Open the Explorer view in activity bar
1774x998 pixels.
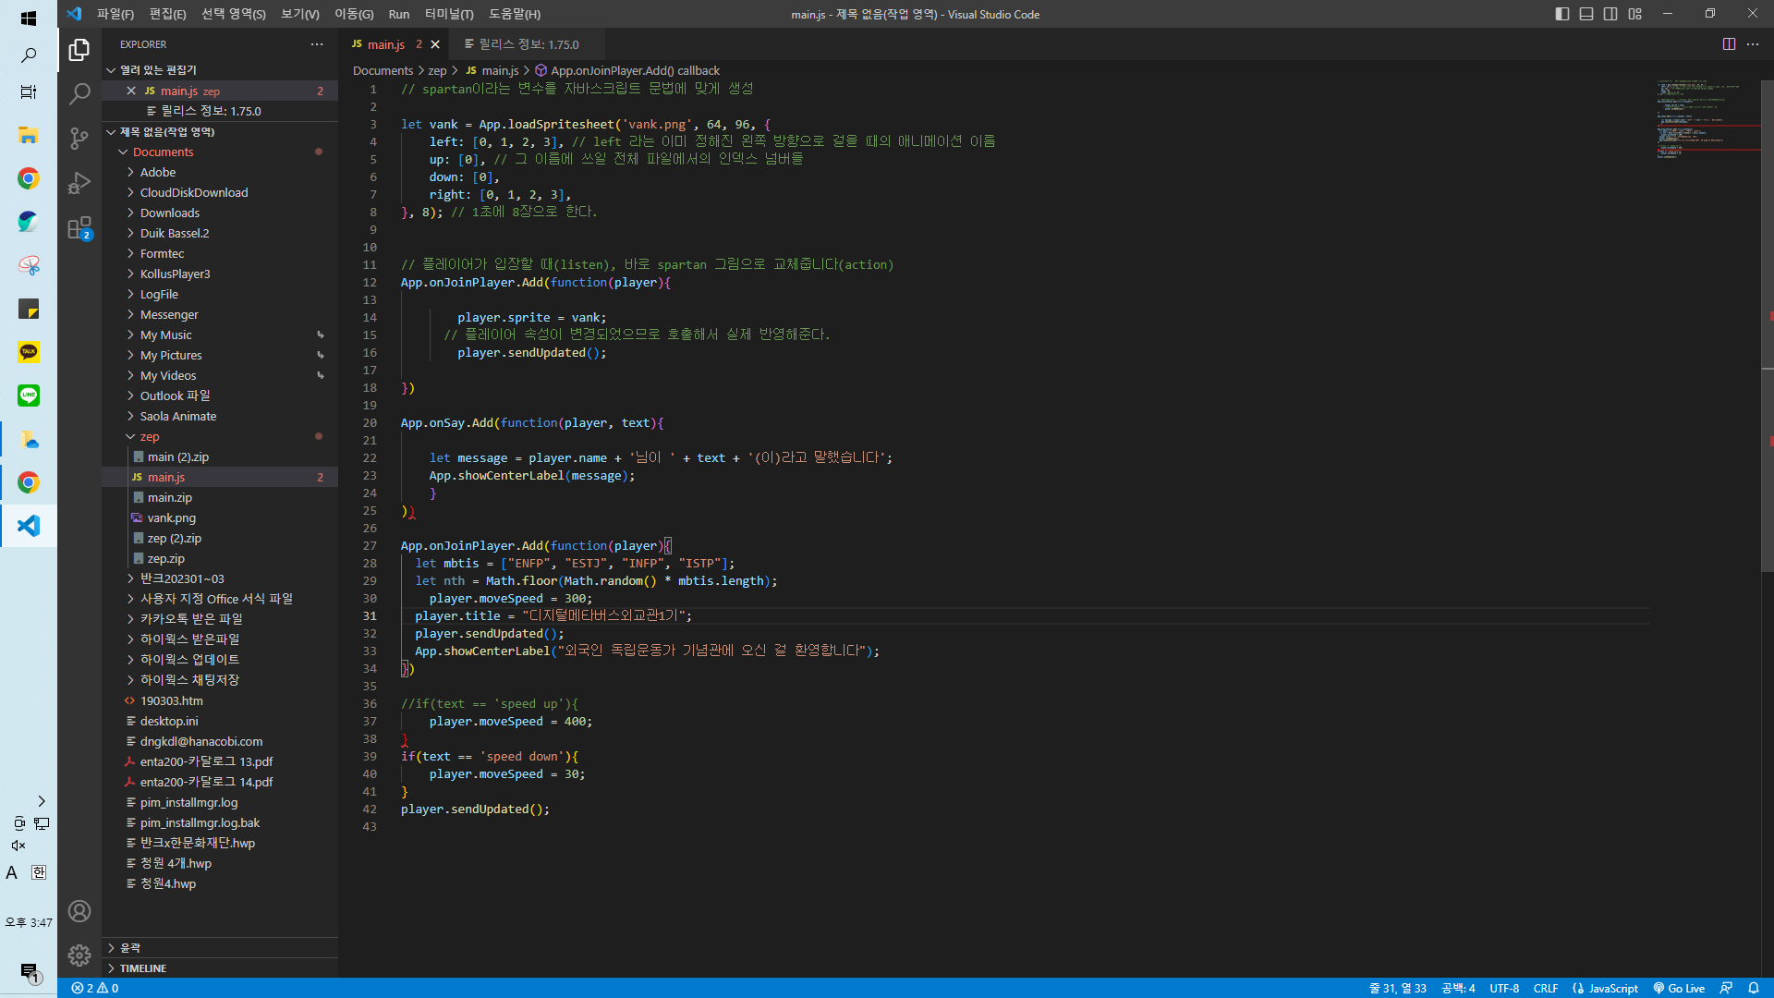[79, 50]
